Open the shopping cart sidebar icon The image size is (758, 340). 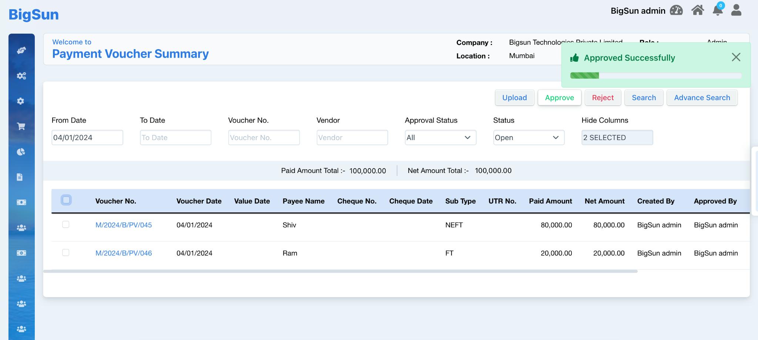(21, 126)
